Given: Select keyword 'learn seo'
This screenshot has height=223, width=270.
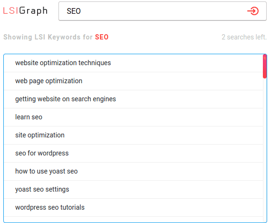Looking at the screenshot, I should coord(134,117).
